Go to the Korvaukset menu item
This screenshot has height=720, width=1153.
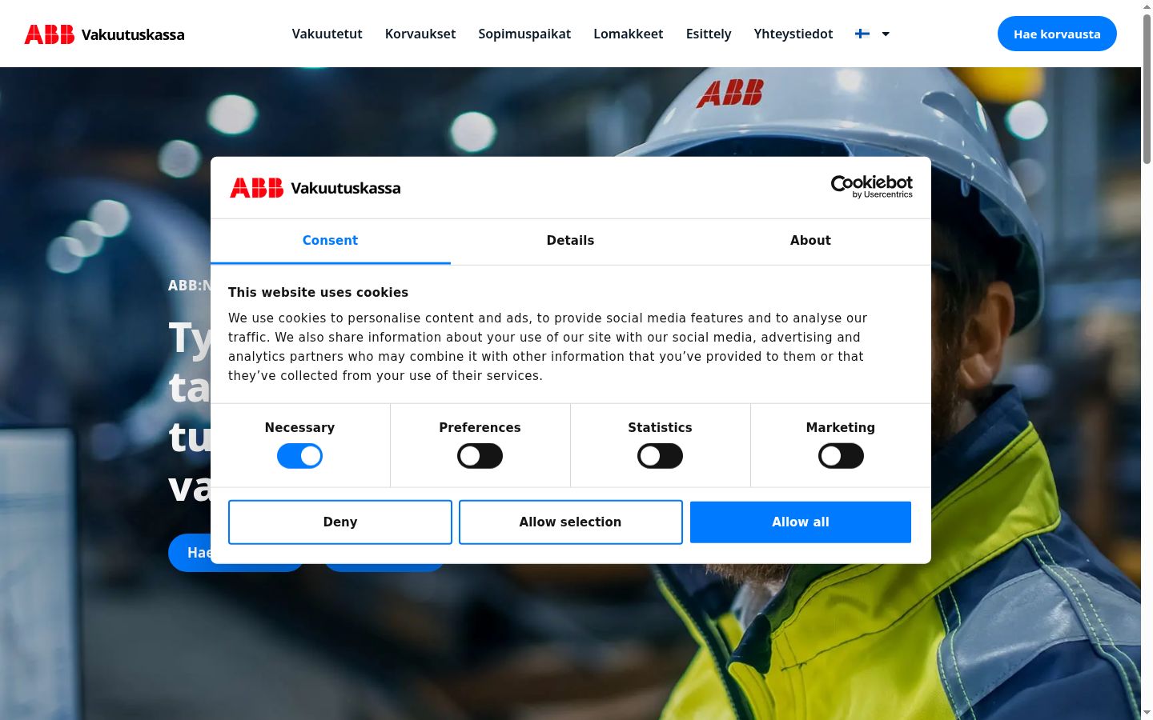click(x=420, y=34)
